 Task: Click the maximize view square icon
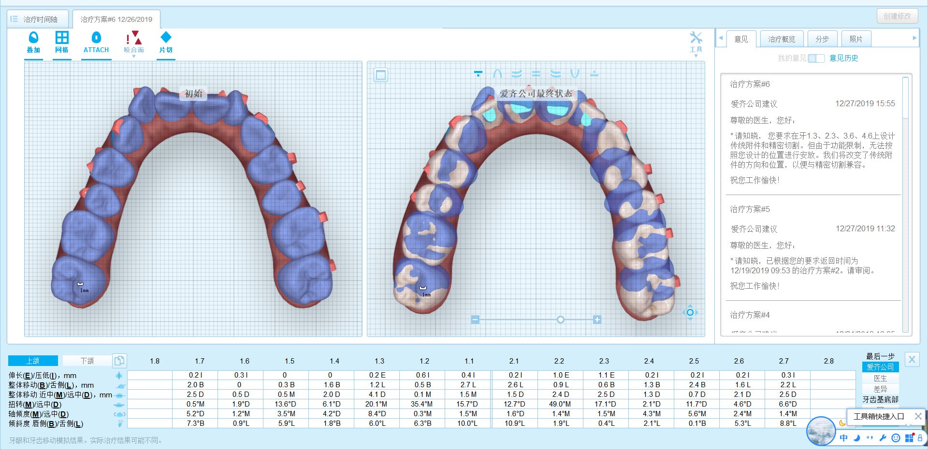pos(381,75)
